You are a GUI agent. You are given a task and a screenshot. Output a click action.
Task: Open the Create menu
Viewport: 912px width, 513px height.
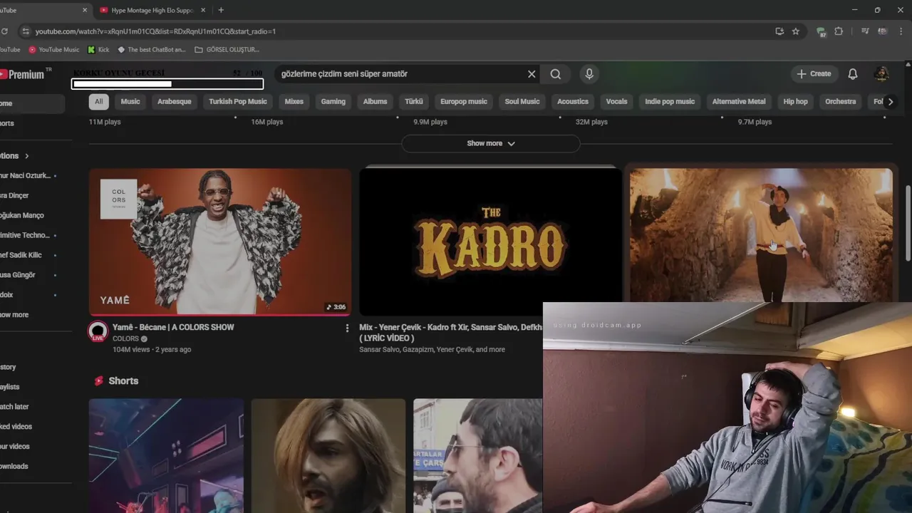point(814,74)
